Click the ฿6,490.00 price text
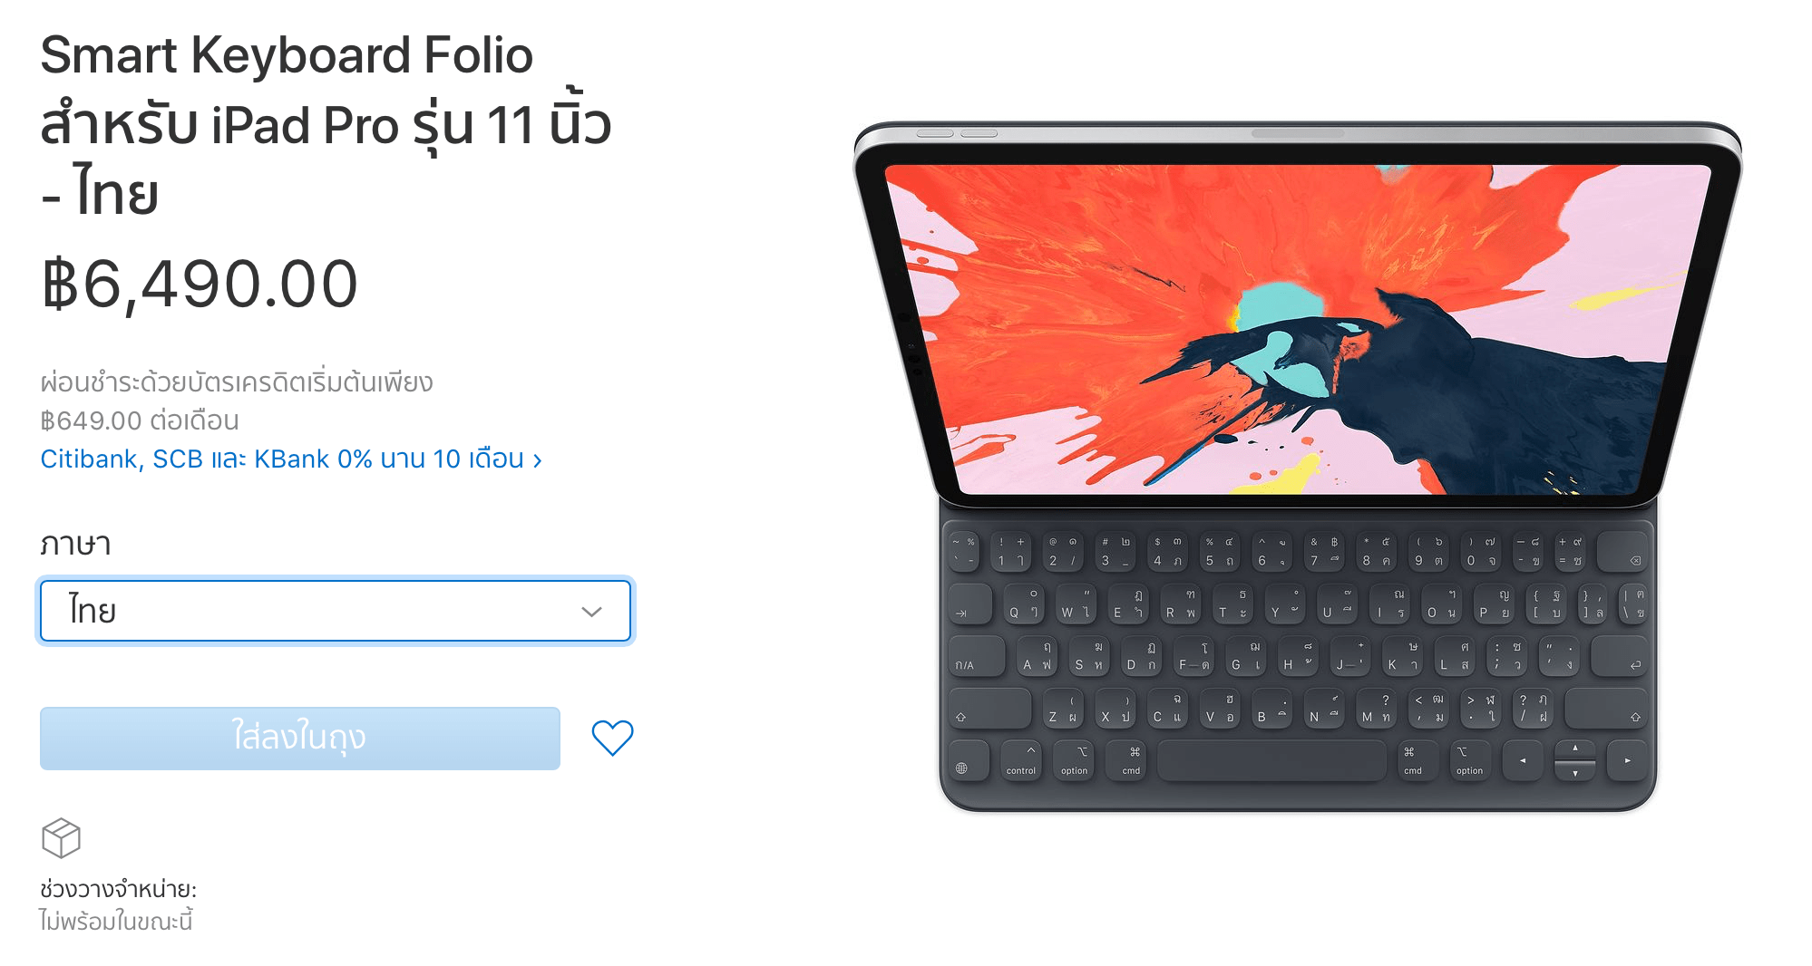Viewport: 1812px width, 966px height. 200,285
